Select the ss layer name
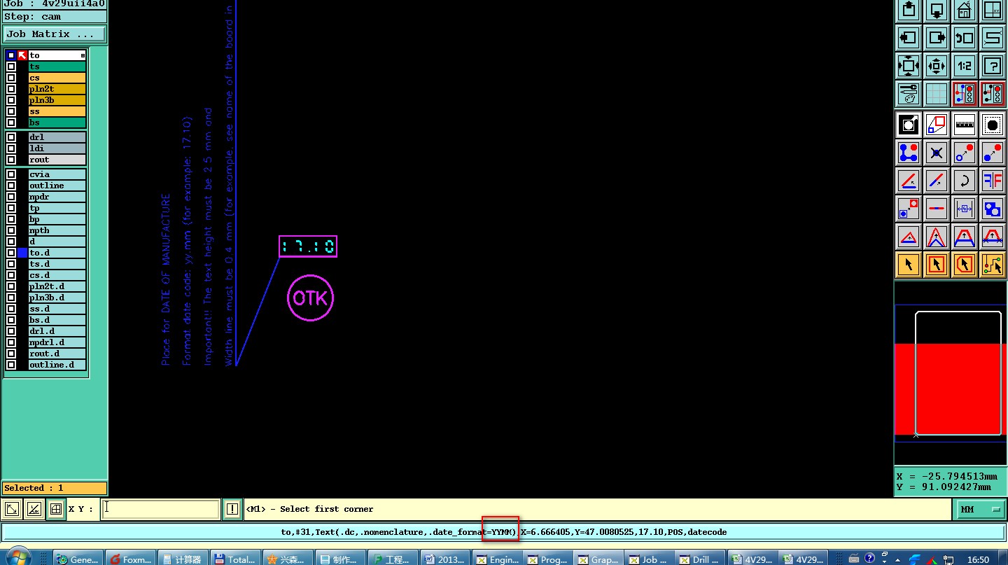This screenshot has width=1008, height=565. 57,111
